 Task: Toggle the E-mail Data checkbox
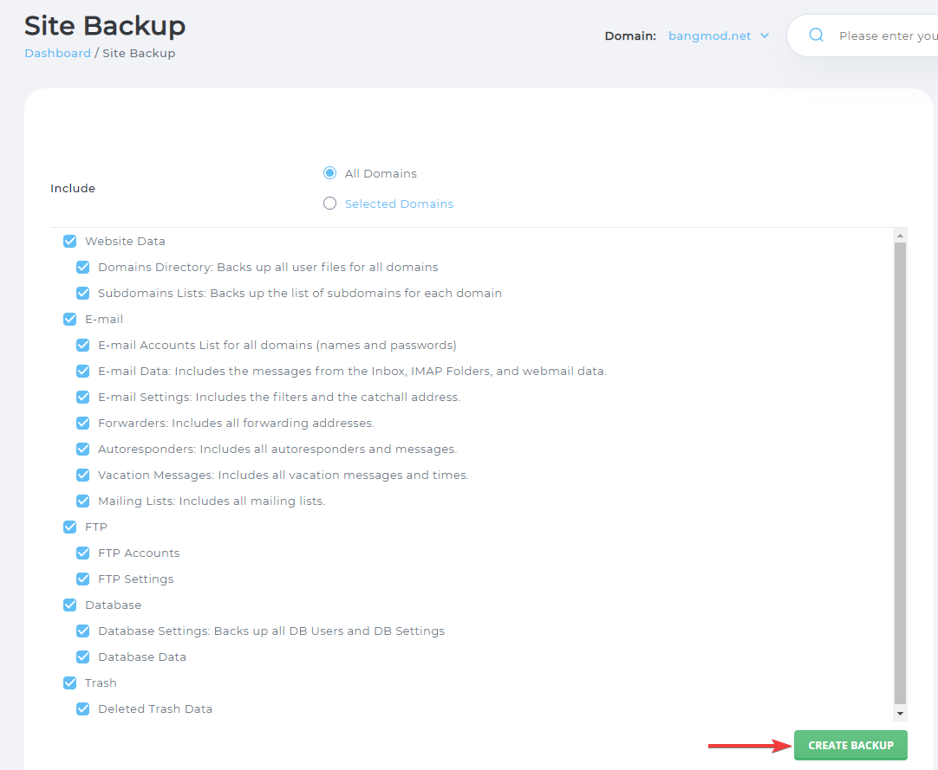tap(83, 372)
